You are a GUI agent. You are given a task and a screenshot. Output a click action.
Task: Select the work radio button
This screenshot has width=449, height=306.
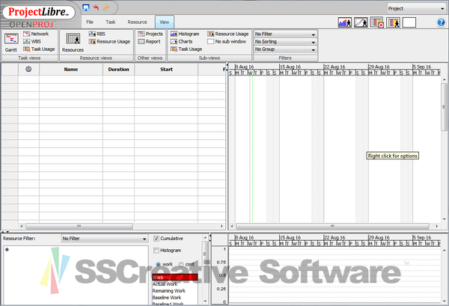point(158,264)
